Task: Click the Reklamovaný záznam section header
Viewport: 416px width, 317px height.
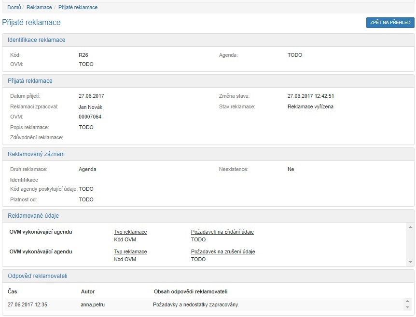Action: [36, 154]
